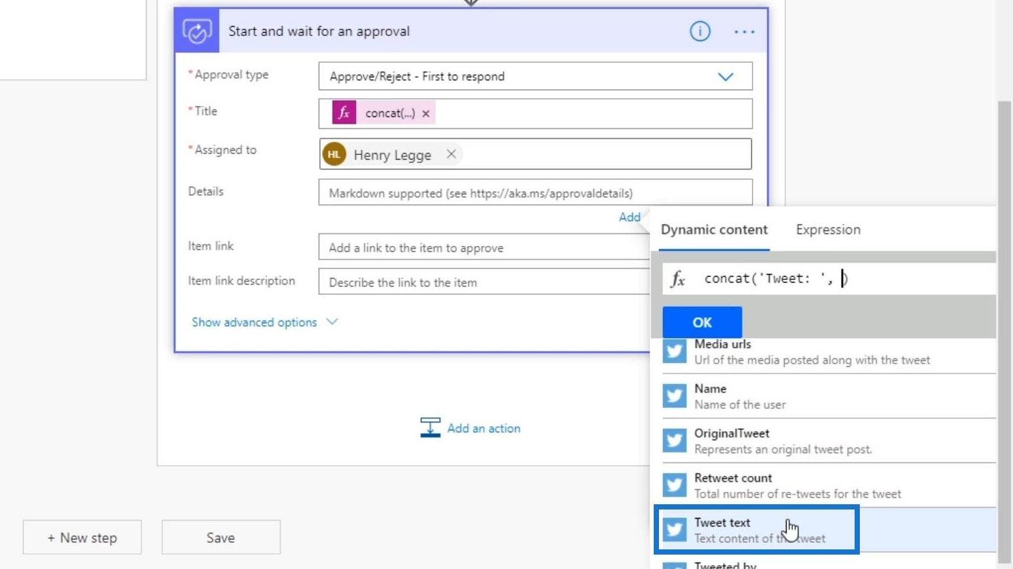
Task: Click the page vertical scrollbar
Action: tap(1004, 332)
